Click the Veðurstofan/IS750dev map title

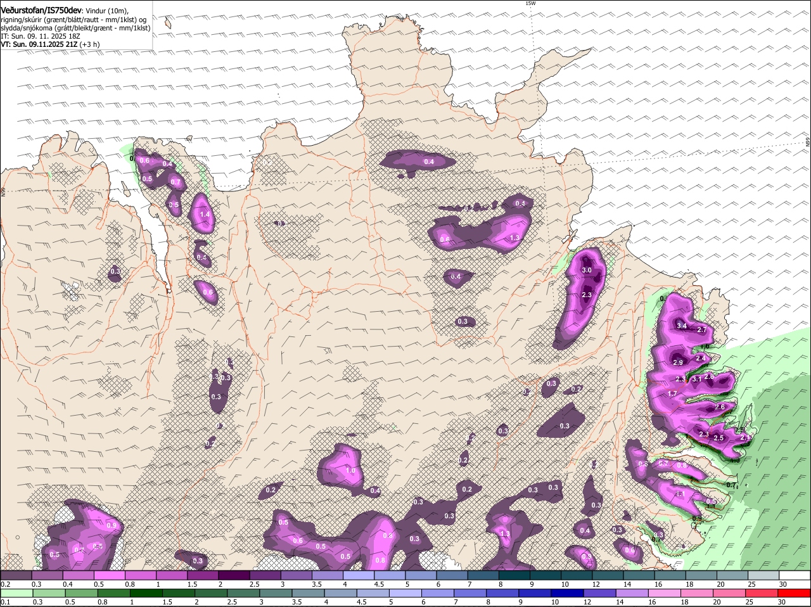(x=41, y=10)
